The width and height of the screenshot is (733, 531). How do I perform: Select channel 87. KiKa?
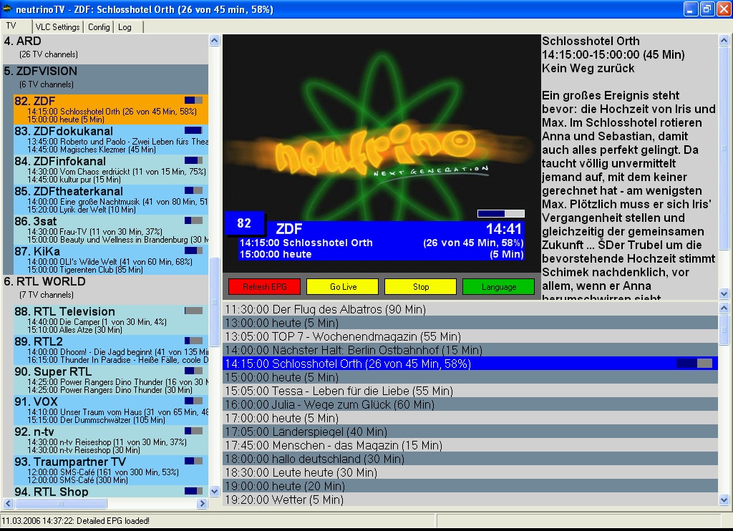point(111,260)
